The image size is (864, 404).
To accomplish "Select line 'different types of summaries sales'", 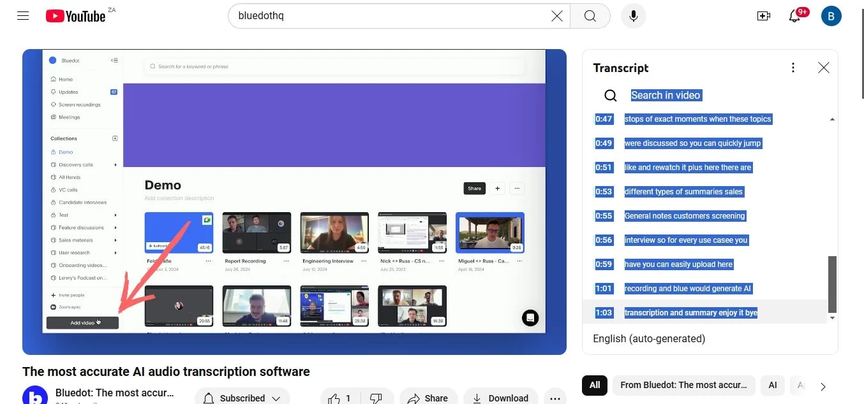I will click(x=683, y=192).
